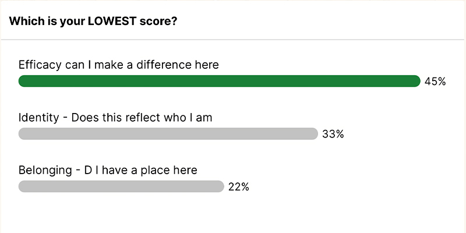
Task: Click the rounded tip of the green 45% bar
Action: (x=416, y=81)
